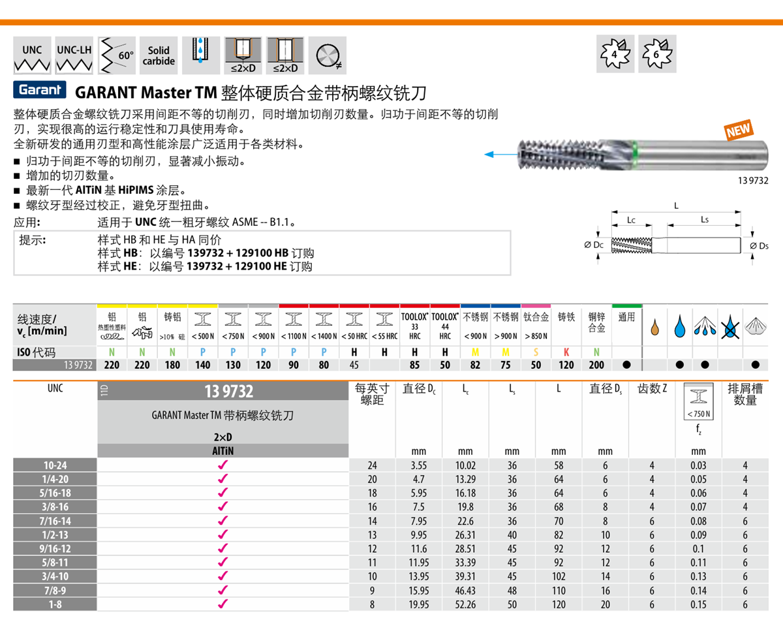Select the 7/16-14 thread size row label
This screenshot has width=783, height=622.
[55, 521]
